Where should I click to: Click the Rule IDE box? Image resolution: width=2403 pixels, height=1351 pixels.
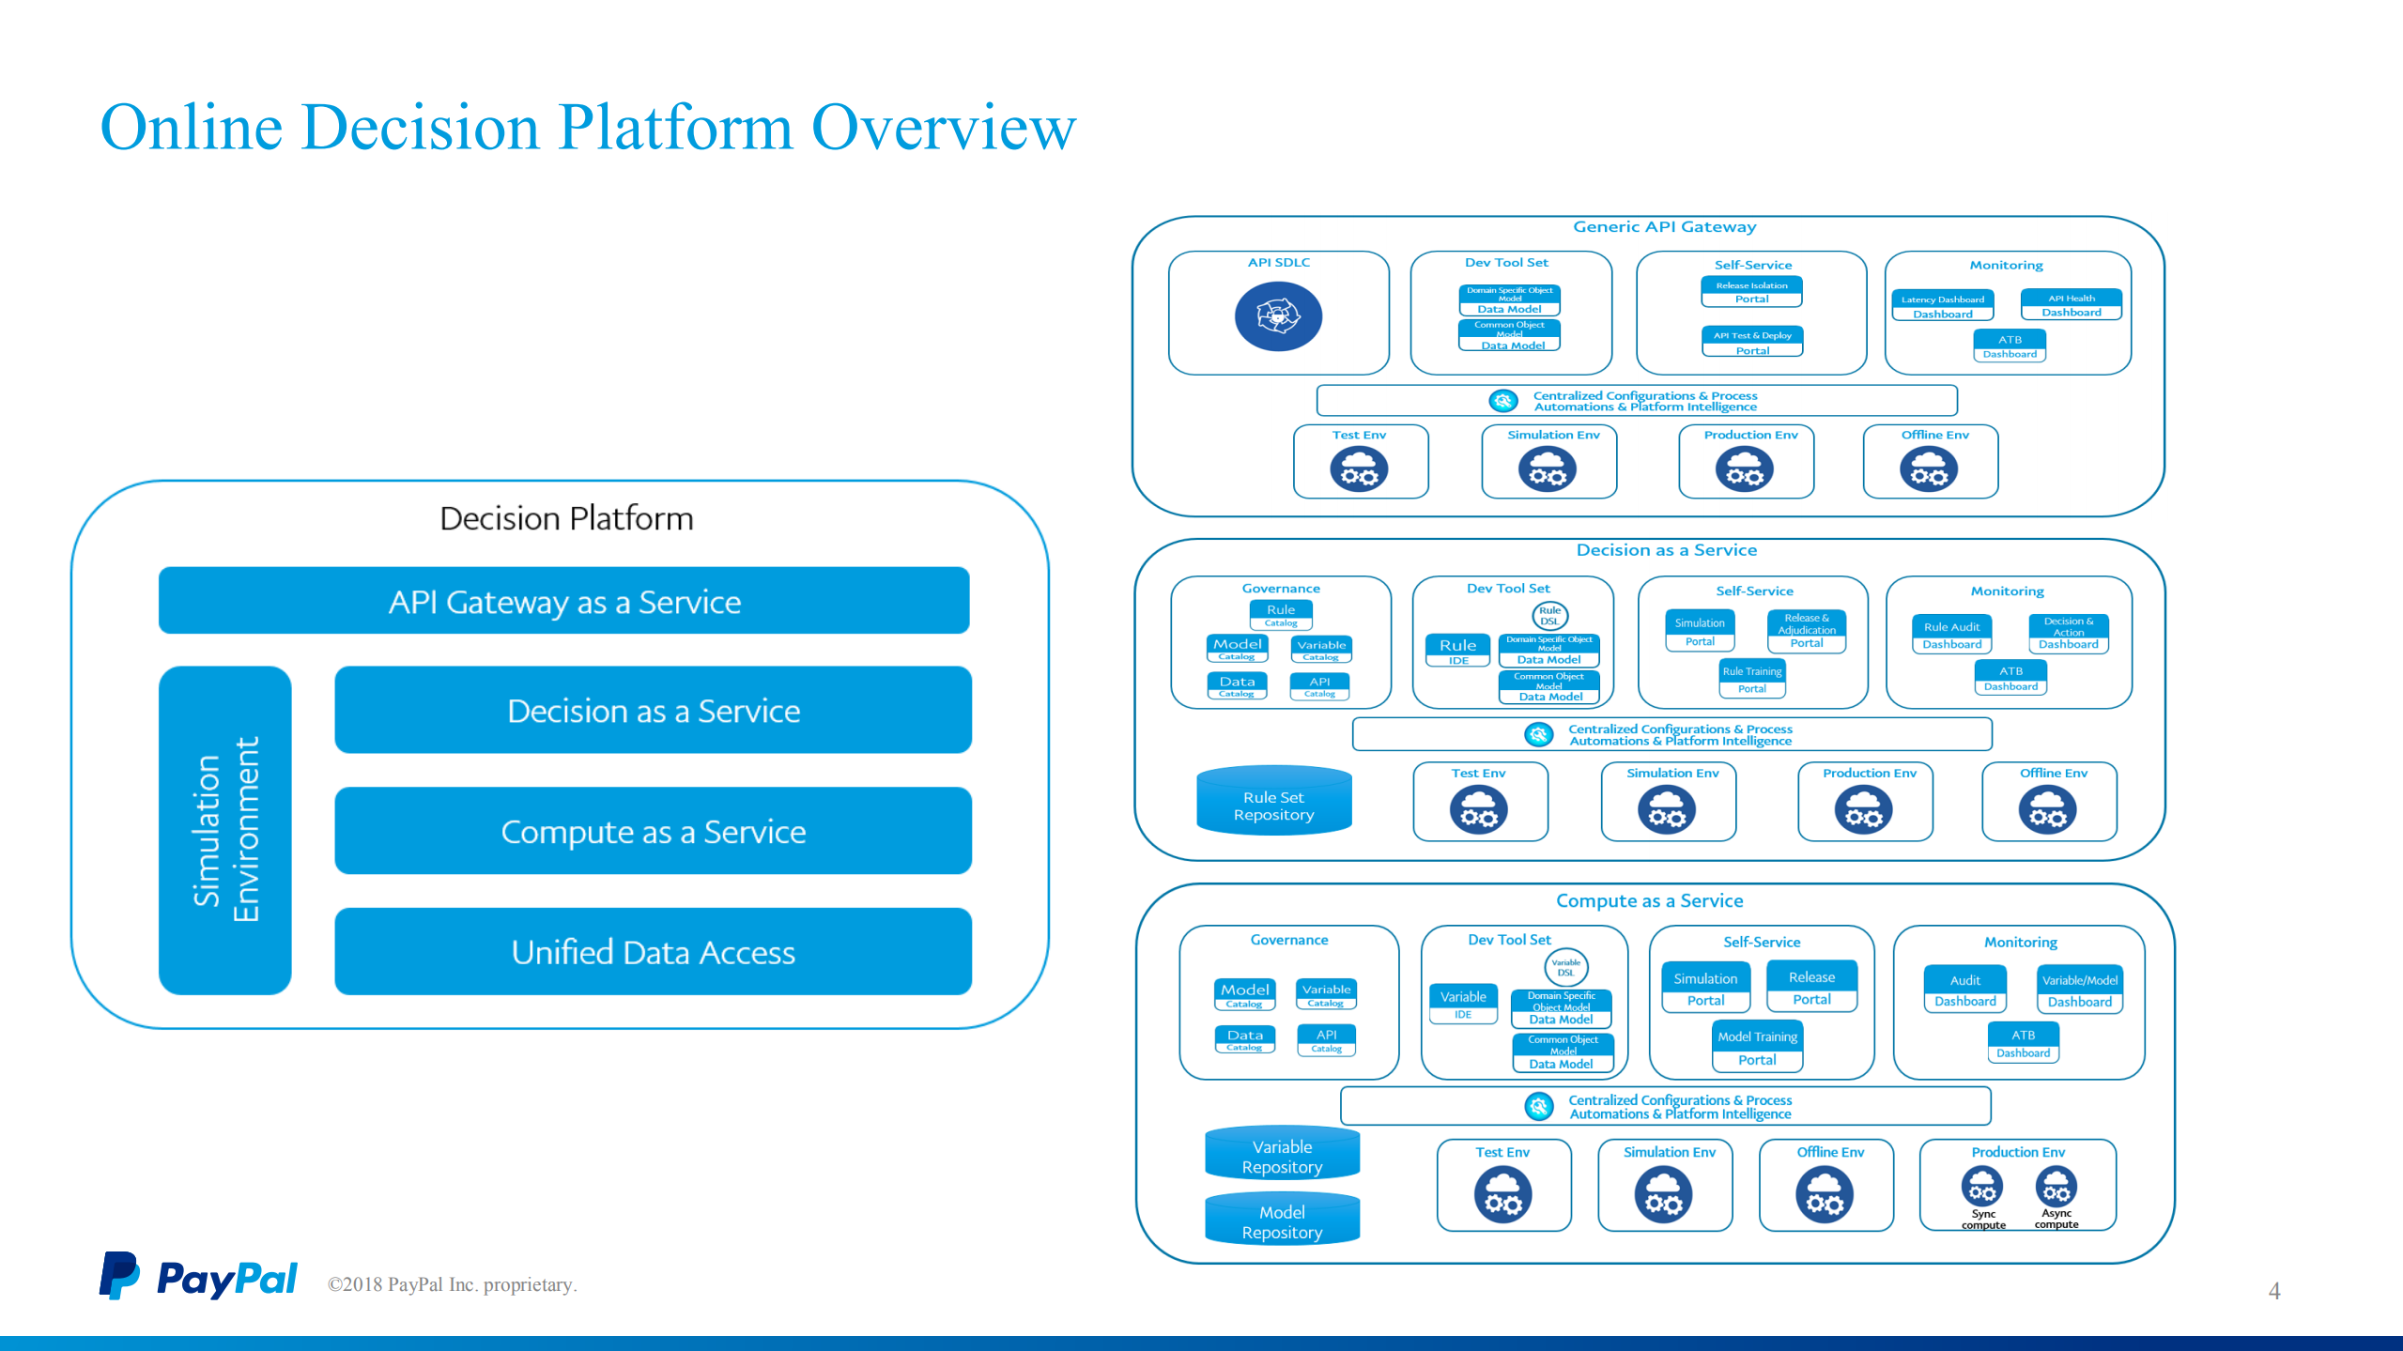[1457, 650]
